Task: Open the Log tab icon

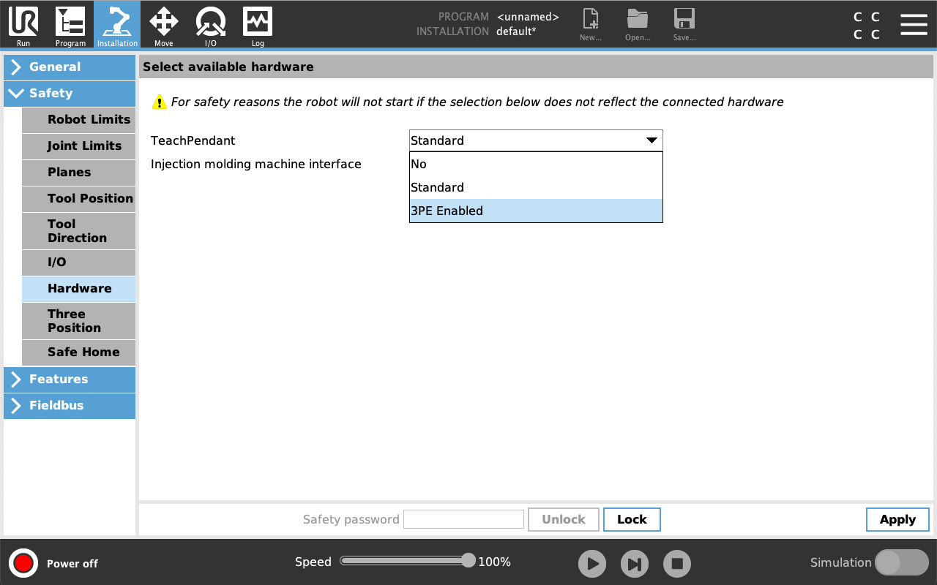Action: click(258, 23)
